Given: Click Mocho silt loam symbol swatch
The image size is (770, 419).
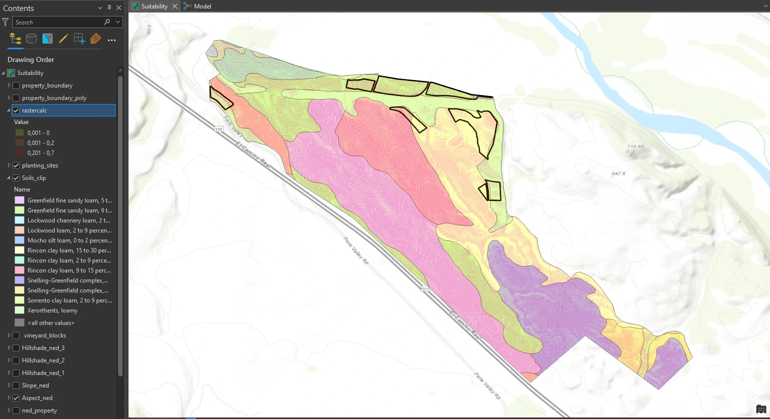Looking at the screenshot, I should (20, 240).
